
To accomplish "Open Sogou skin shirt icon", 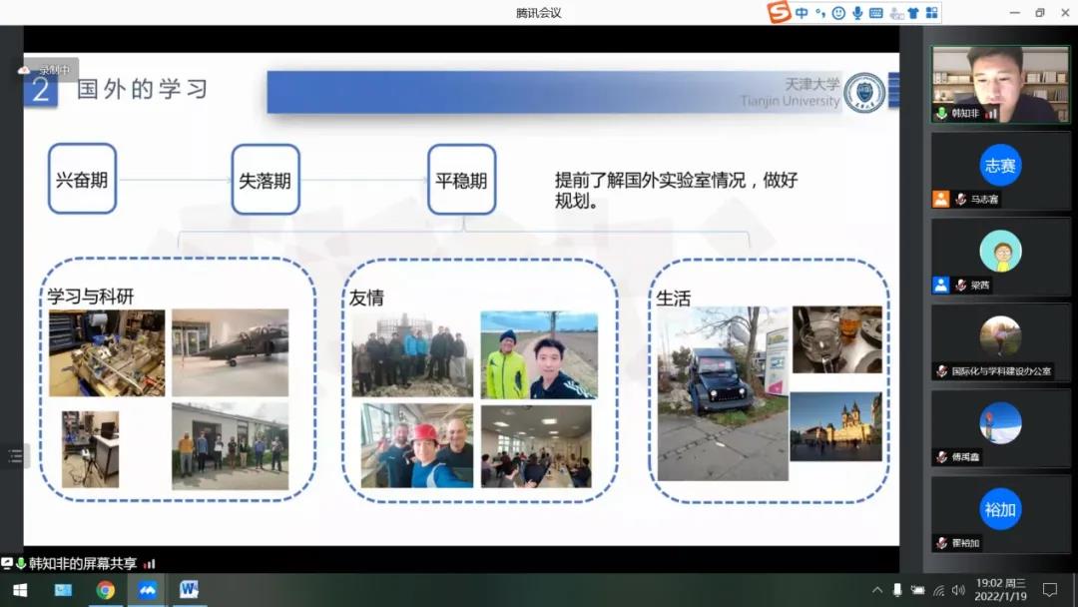I will coord(912,13).
